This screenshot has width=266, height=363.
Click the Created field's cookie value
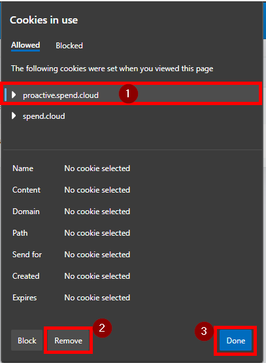[x=97, y=276]
